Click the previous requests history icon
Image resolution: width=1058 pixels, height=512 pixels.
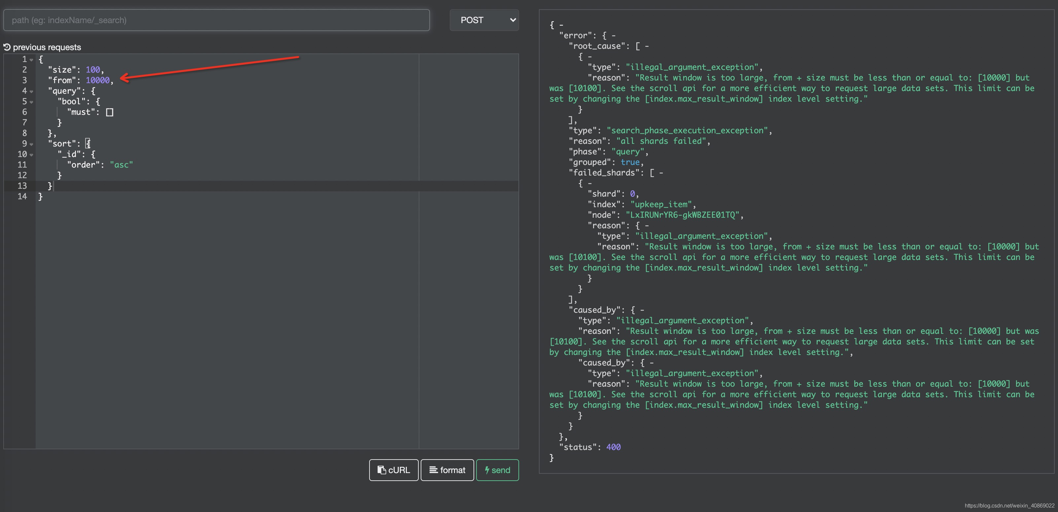[x=7, y=47]
